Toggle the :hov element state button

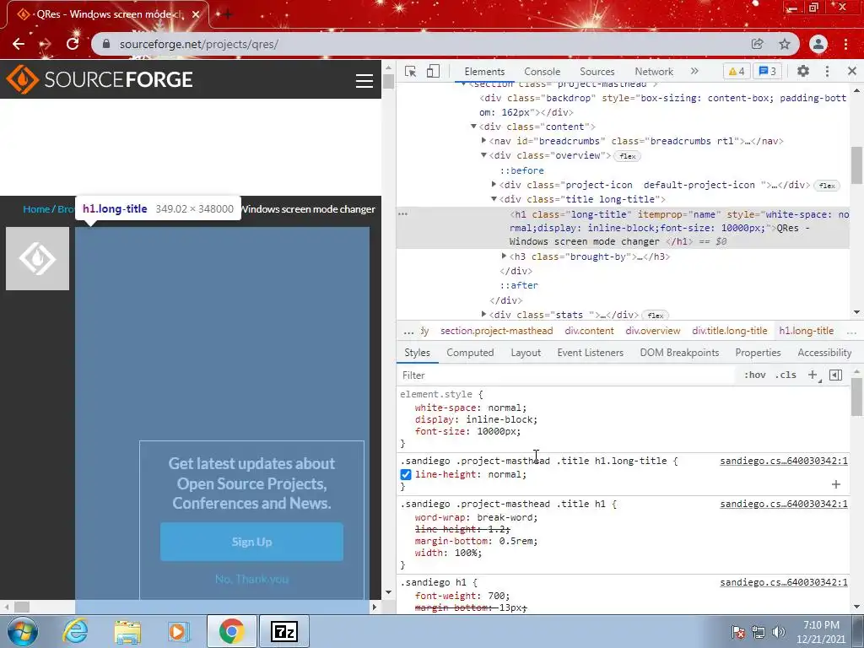click(x=754, y=375)
